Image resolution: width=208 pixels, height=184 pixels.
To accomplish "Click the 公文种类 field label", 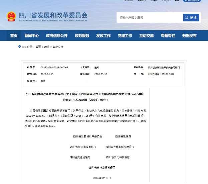I will [x=85, y=67].
